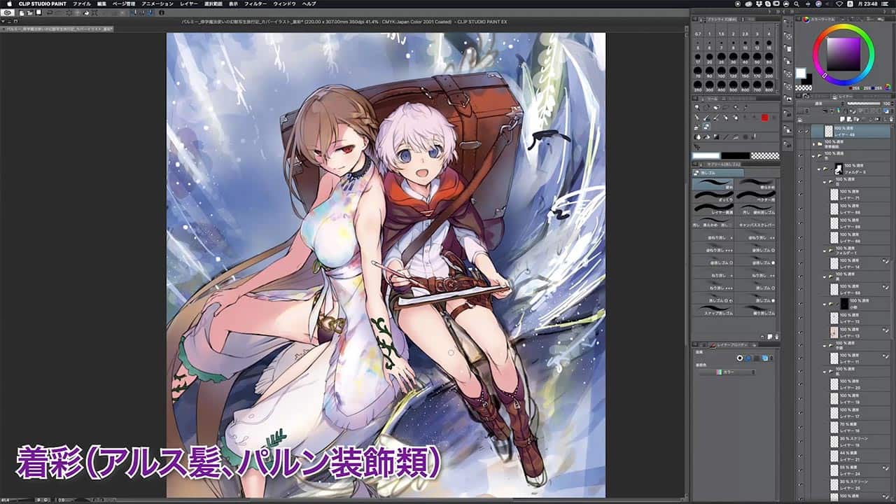The width and height of the screenshot is (896, 504).
Task: Click the layer color effect icon
Action: (x=765, y=358)
